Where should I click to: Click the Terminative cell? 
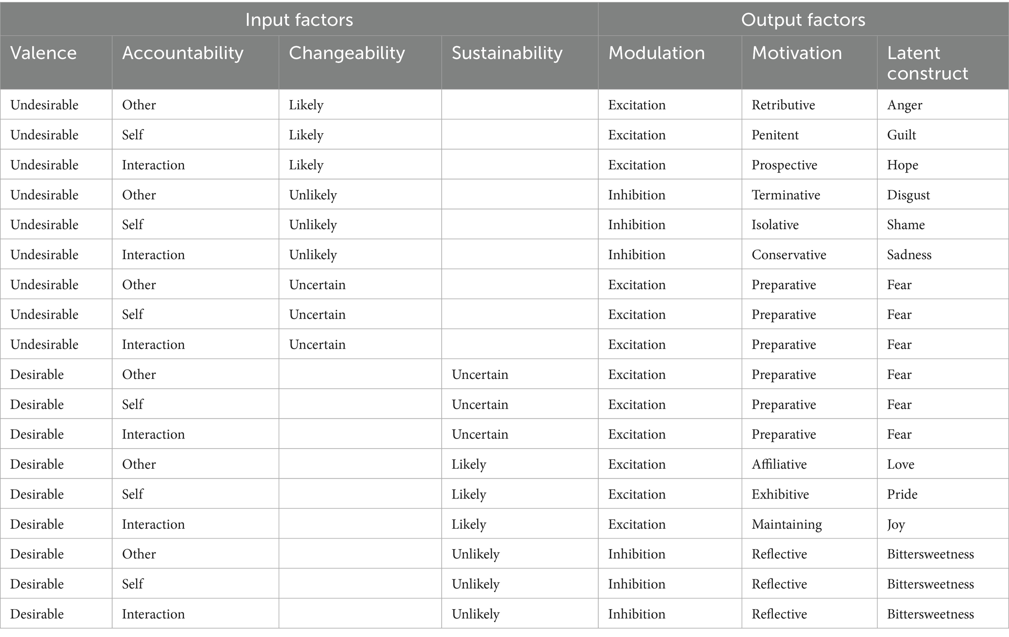(786, 195)
